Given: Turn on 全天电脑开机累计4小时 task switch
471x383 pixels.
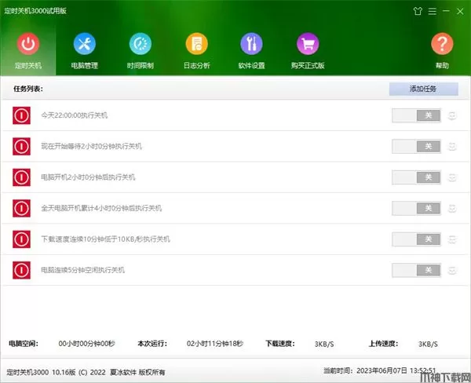Looking at the screenshot, I should click(x=416, y=208).
